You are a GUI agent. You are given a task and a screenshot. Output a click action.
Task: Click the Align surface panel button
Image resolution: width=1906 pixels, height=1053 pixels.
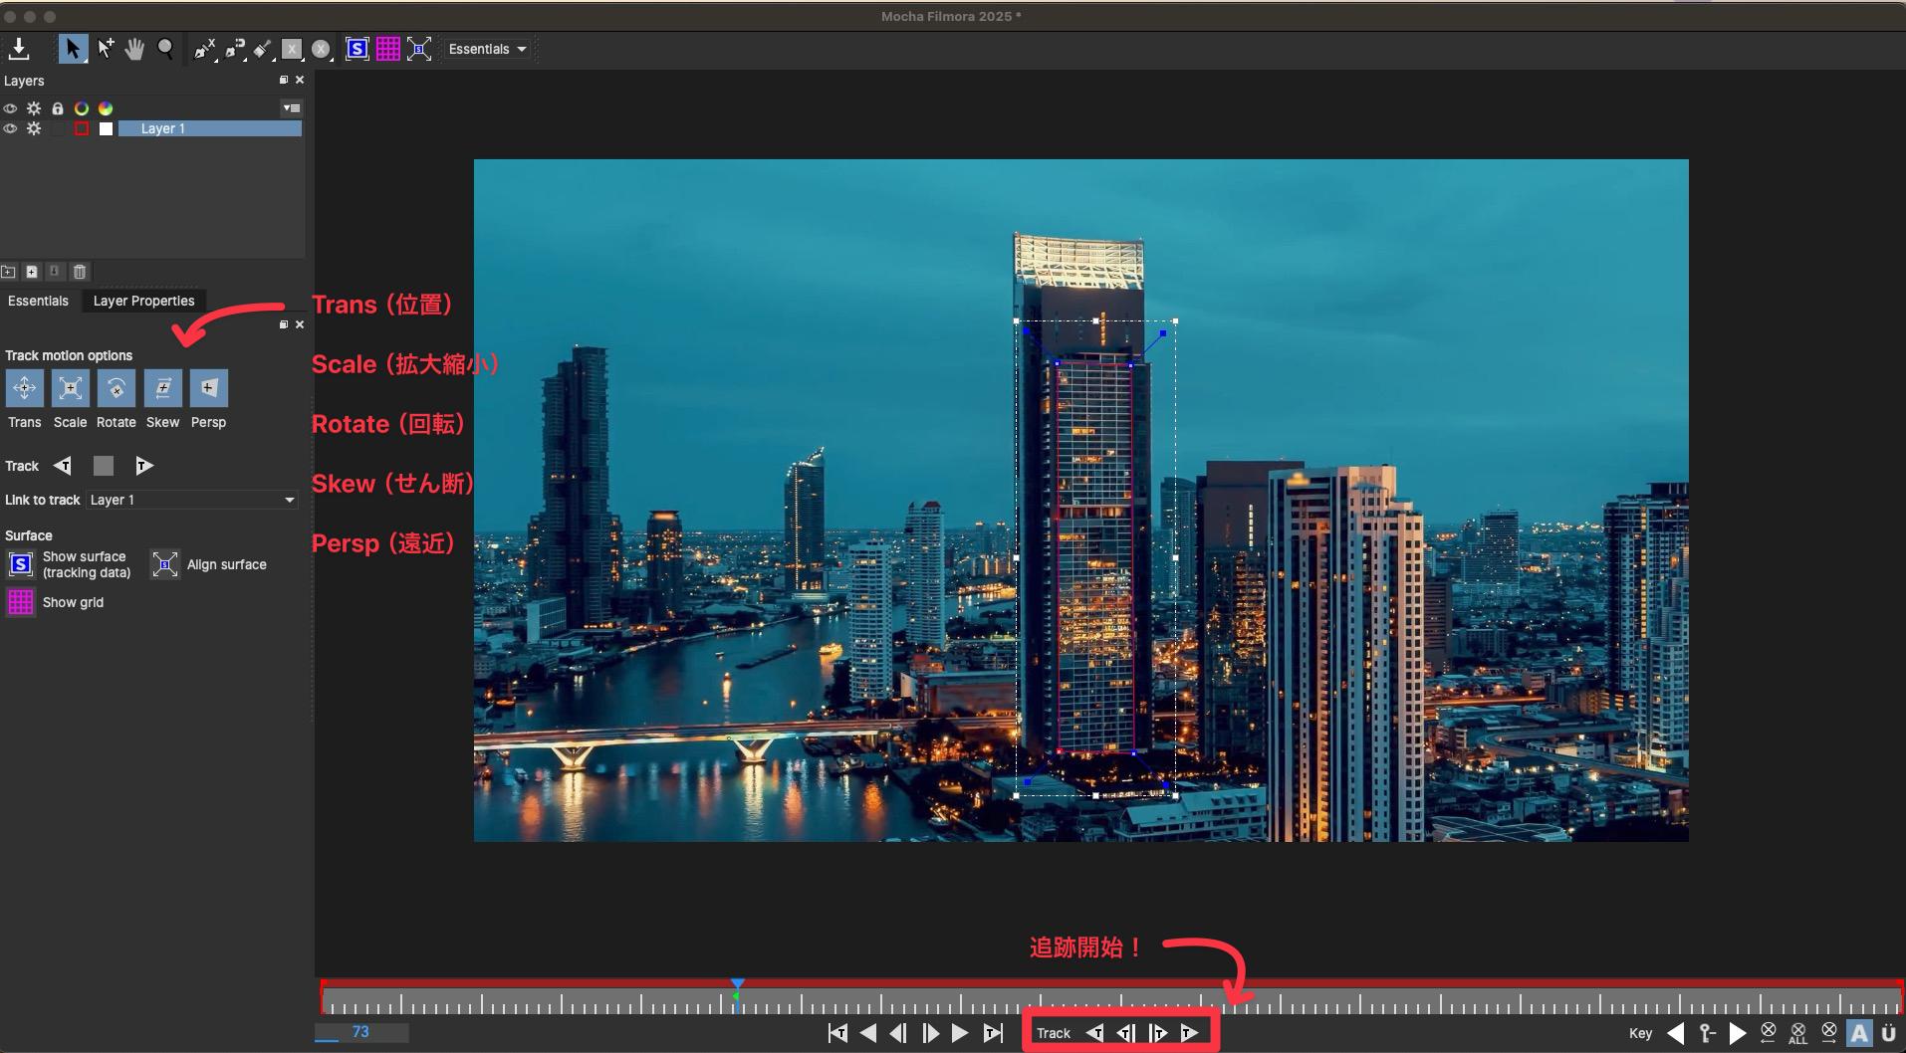(165, 564)
